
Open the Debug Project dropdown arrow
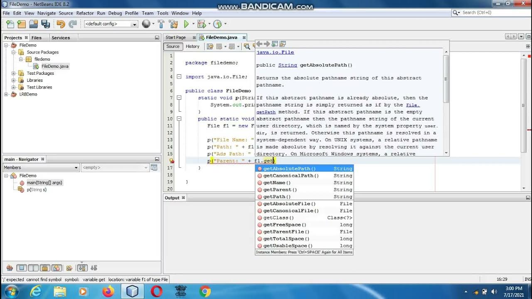(209, 24)
